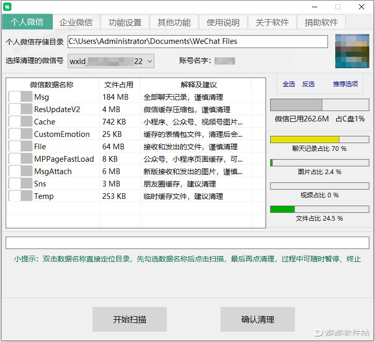Click the yellow 聊天记录占比 progress bar

[x=320, y=139]
